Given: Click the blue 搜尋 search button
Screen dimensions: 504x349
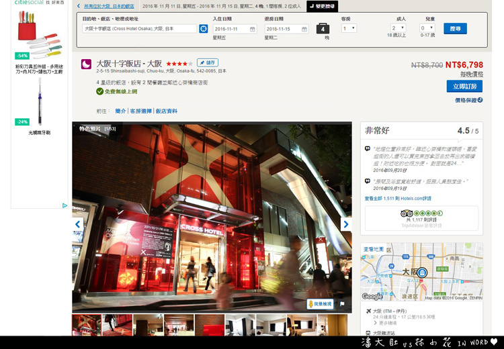Looking at the screenshot, I should point(455,29).
